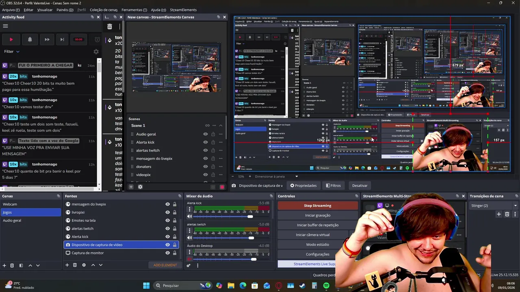Click the red play button in Activity feed

click(x=11, y=39)
